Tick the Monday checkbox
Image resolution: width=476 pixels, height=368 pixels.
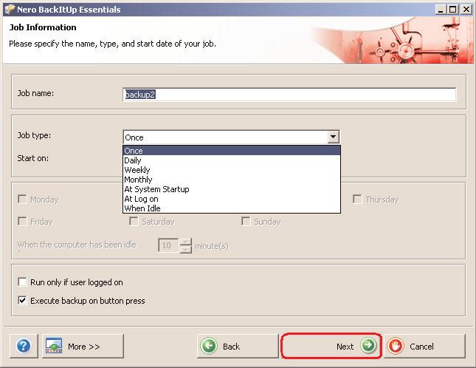pyautogui.click(x=22, y=199)
